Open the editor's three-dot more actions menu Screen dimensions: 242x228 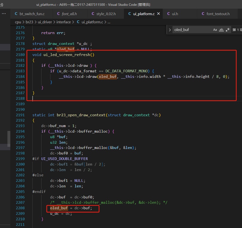4,13
